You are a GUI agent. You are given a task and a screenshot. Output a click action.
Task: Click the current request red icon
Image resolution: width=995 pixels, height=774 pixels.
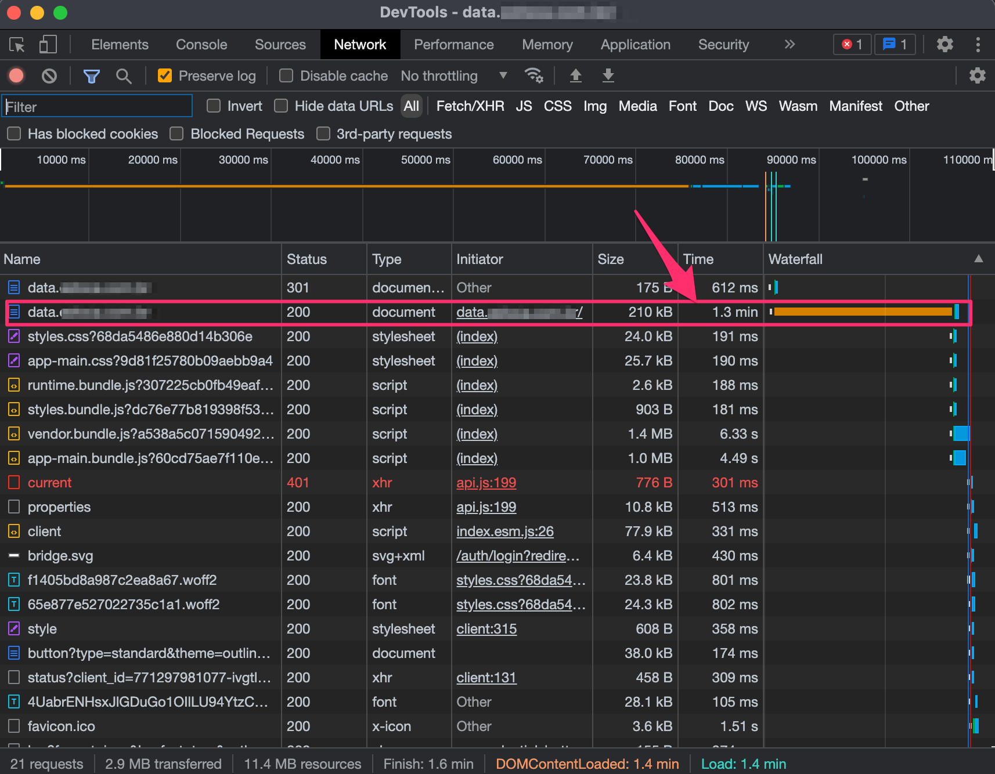pos(14,482)
